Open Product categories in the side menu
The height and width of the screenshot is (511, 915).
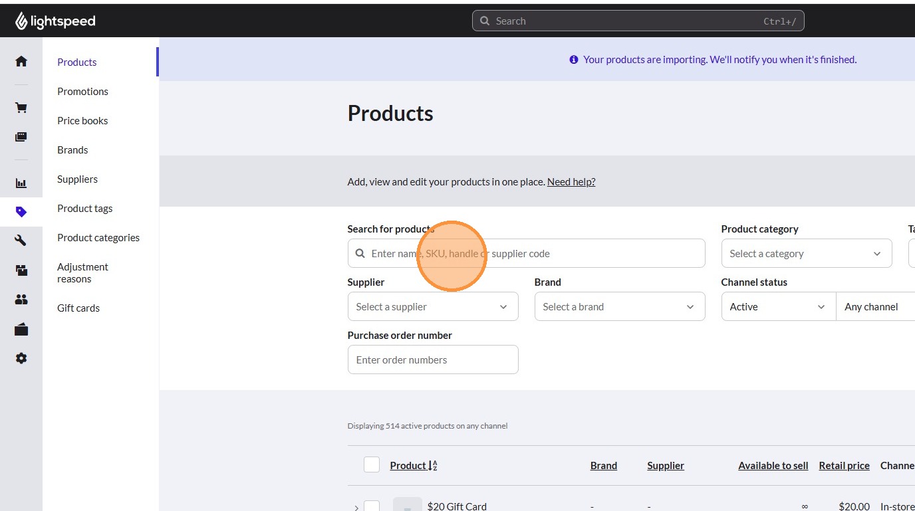(x=98, y=238)
